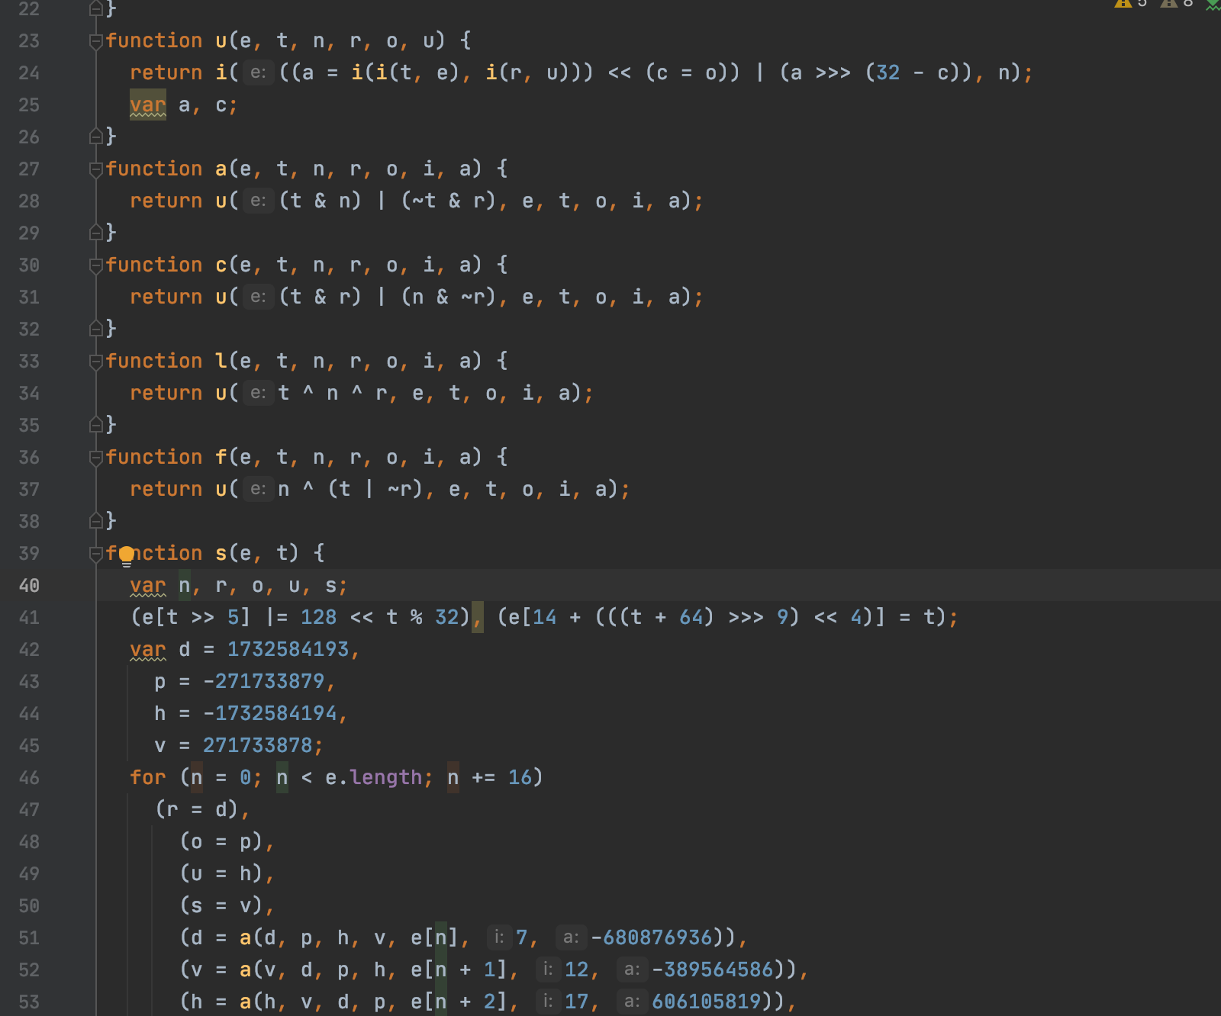Click the number 64 on line 41
Image resolution: width=1221 pixels, height=1016 pixels.
point(691,617)
